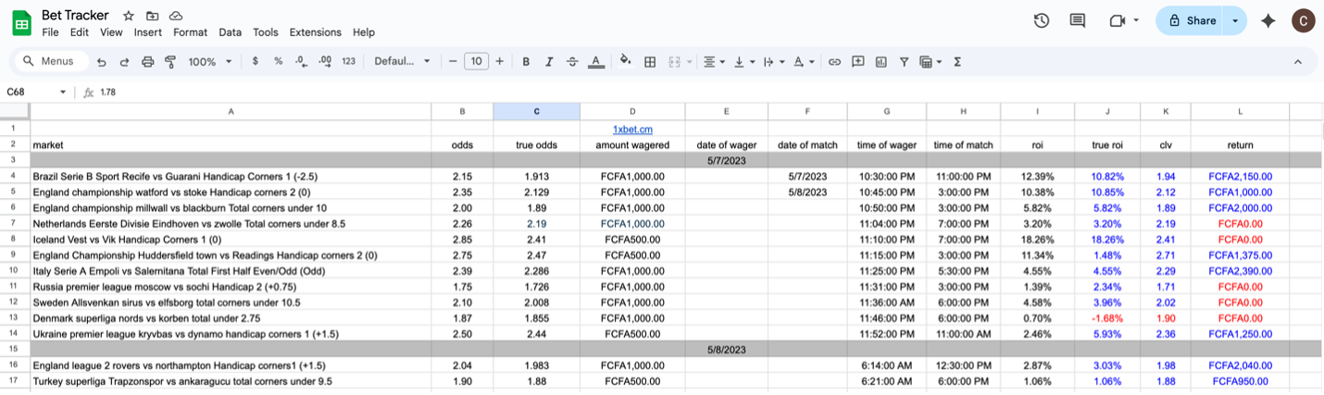Format as percent
Viewport: 1324px width, 395px height.
tap(278, 62)
